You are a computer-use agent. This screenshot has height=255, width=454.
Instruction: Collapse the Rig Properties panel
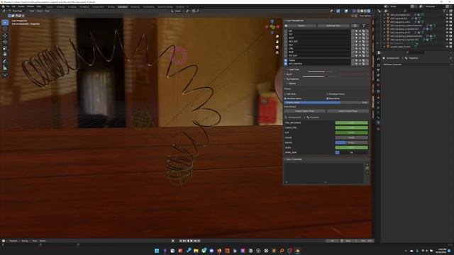pos(285,79)
